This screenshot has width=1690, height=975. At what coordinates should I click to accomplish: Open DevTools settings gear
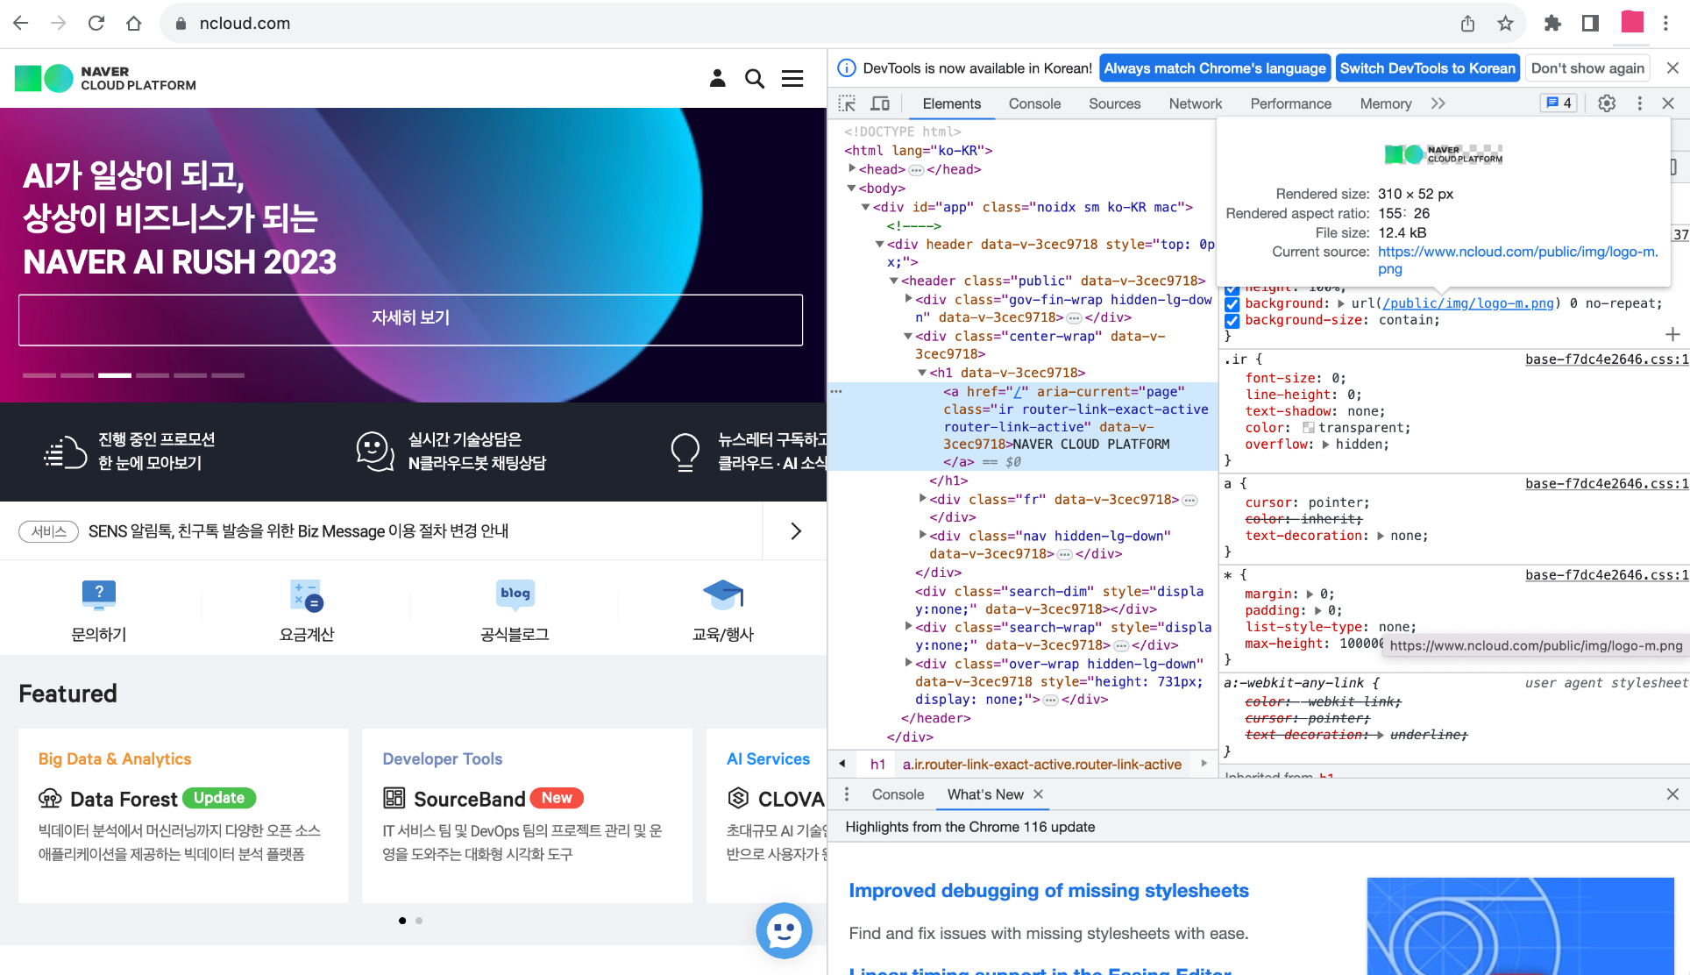(1607, 103)
